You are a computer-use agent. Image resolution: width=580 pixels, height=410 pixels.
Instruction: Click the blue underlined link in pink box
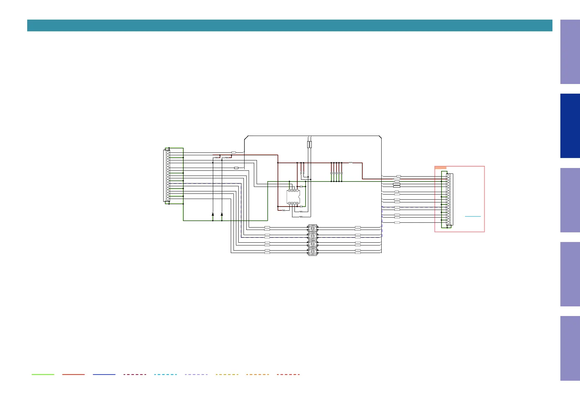pyautogui.click(x=473, y=216)
